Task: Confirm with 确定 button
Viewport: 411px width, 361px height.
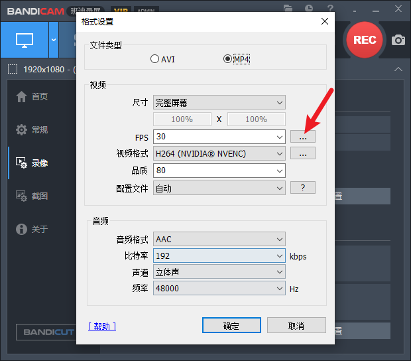Action: point(231,325)
